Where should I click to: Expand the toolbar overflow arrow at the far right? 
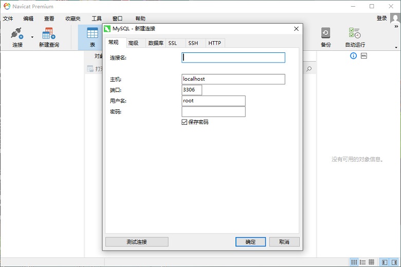point(396,47)
